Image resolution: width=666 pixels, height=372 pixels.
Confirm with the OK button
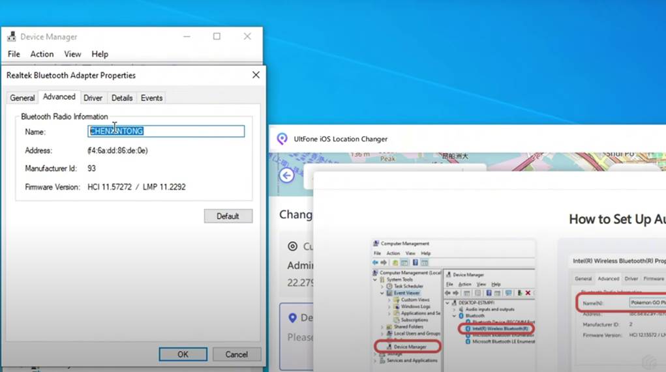point(183,354)
